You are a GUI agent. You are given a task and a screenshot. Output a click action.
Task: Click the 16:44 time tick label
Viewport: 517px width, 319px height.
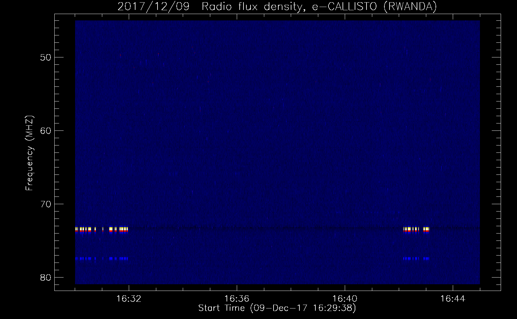[x=453, y=299]
